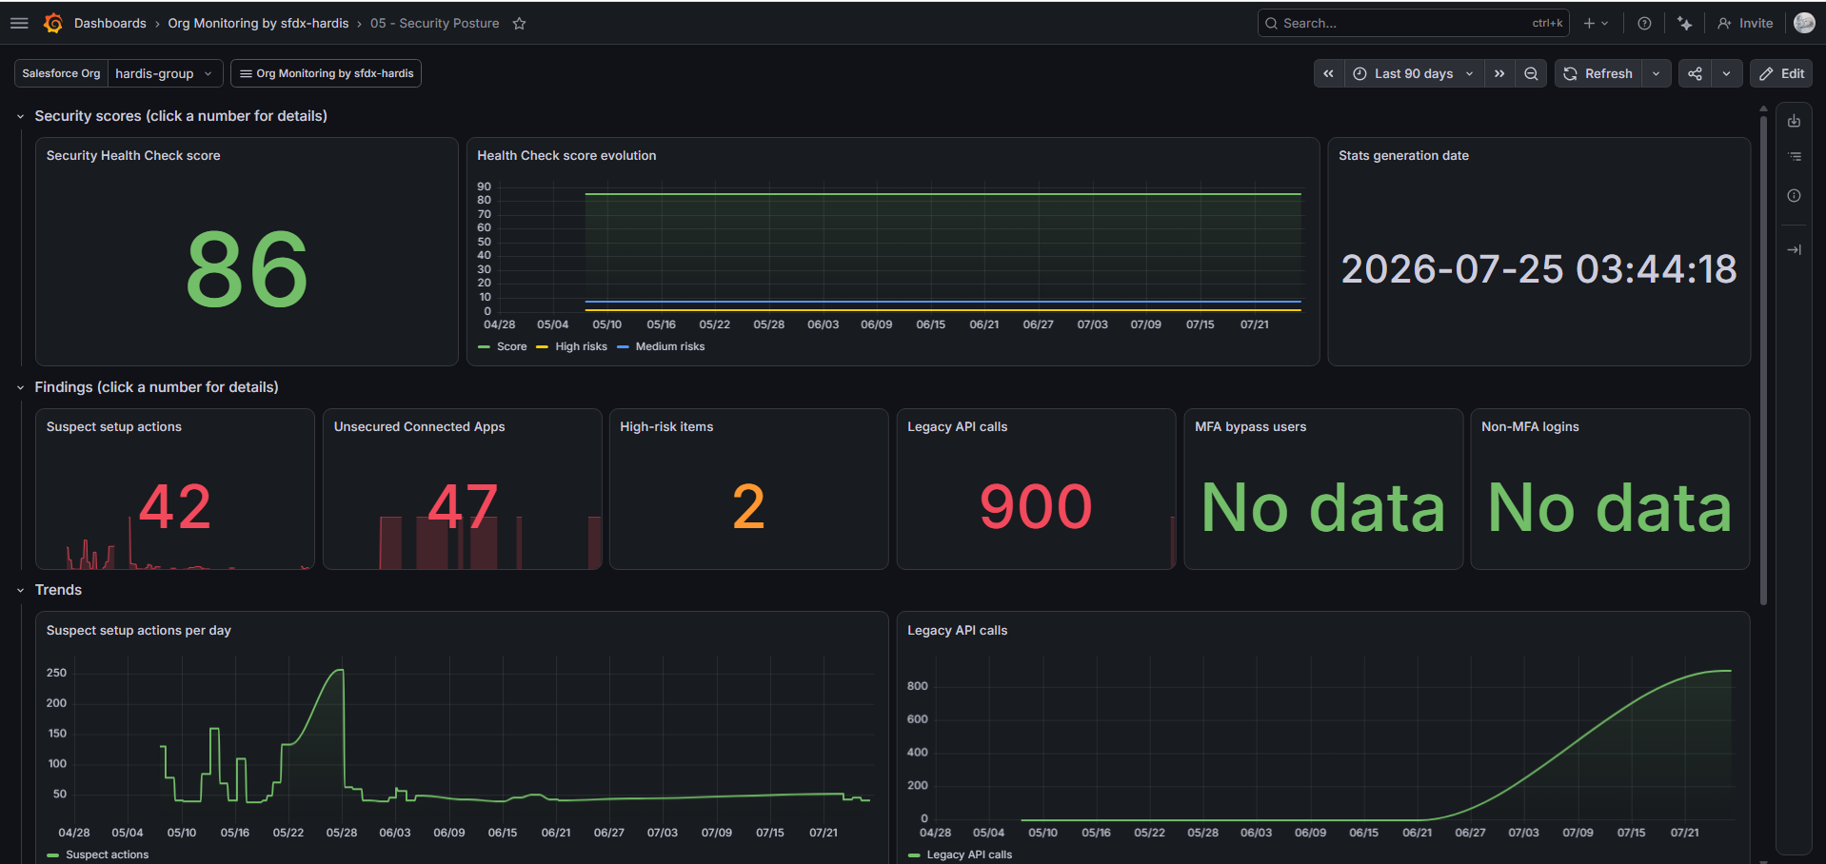Viewport: 1826px width, 864px height.
Task: Shift time range backward arrows
Action: click(x=1328, y=73)
